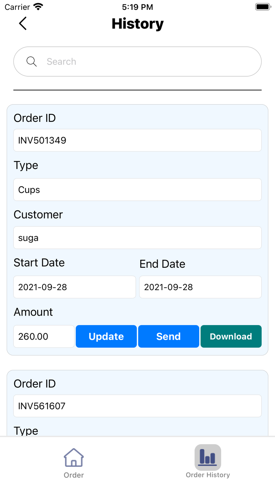Viewport: 275px width, 489px height.
Task: Edit the Amount value 260.00
Action: [x=44, y=336]
